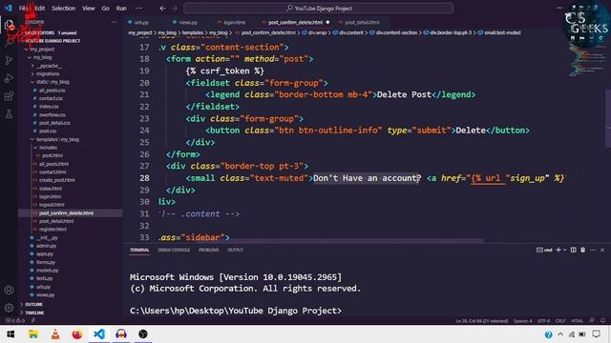Open notifications bell in status bar

tap(602, 320)
